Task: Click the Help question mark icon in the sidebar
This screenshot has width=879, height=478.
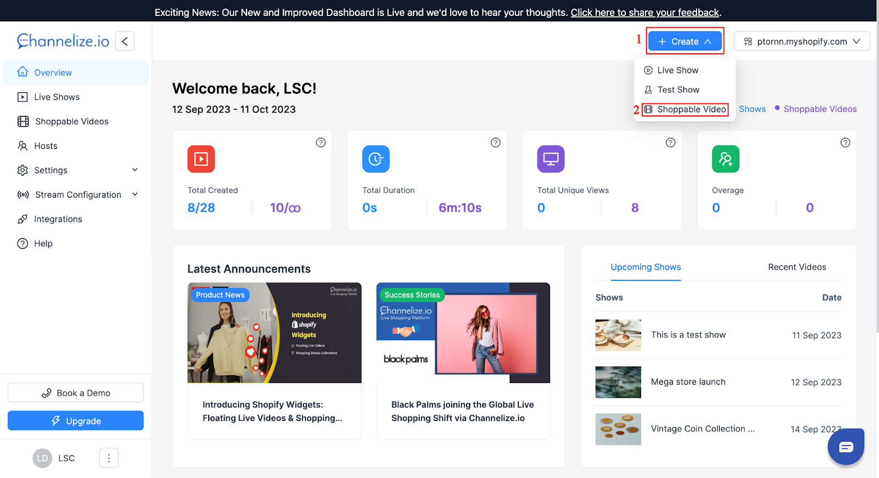Action: [23, 243]
